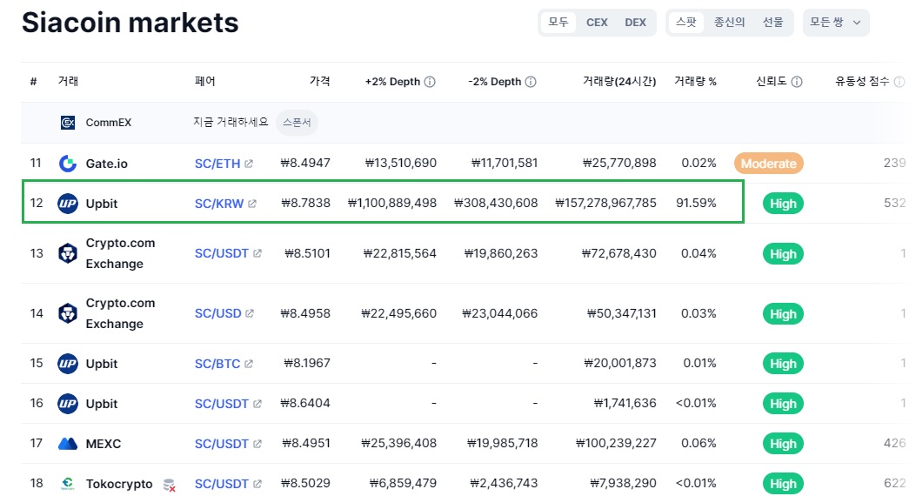Click the Gate.io exchange name
This screenshot has height=496, width=916.
pos(106,164)
